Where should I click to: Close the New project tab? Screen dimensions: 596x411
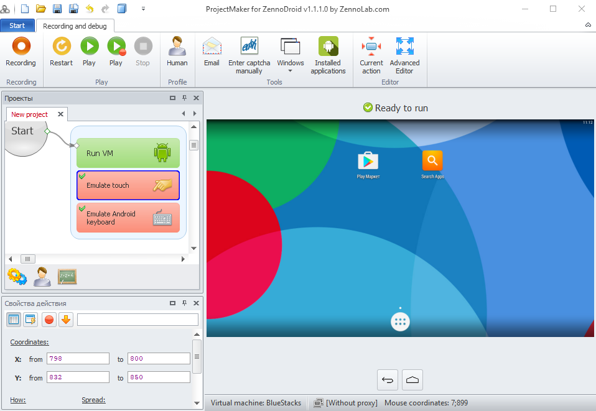click(60, 114)
